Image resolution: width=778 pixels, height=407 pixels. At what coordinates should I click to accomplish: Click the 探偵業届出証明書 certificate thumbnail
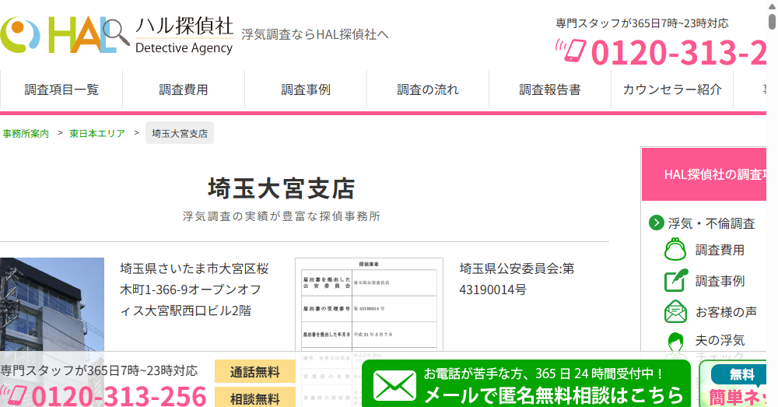click(x=369, y=327)
